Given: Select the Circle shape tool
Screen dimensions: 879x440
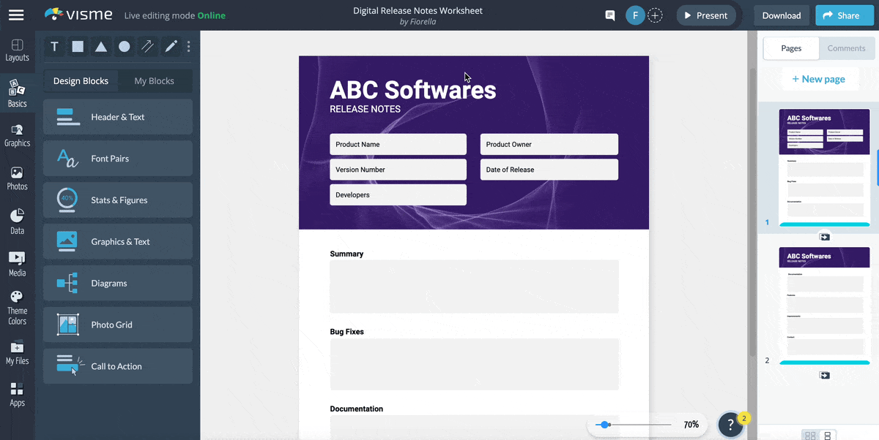Looking at the screenshot, I should click(124, 46).
